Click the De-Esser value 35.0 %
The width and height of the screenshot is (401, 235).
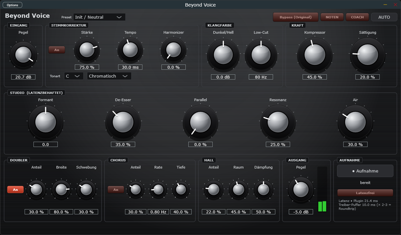pyautogui.click(x=123, y=144)
